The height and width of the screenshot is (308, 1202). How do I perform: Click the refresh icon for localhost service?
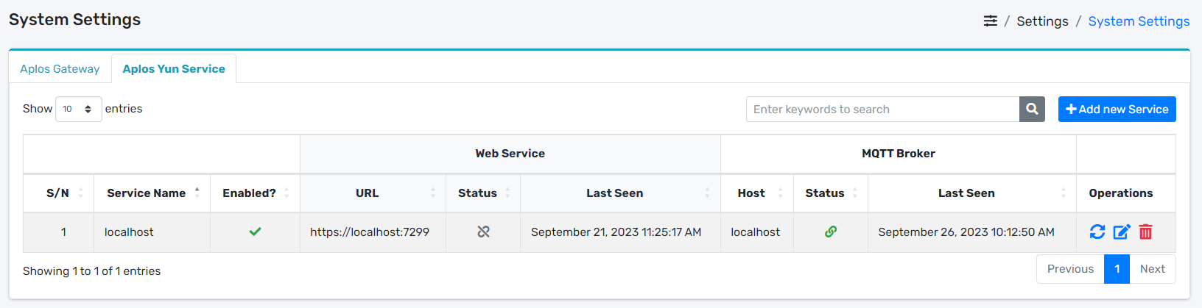pyautogui.click(x=1097, y=232)
